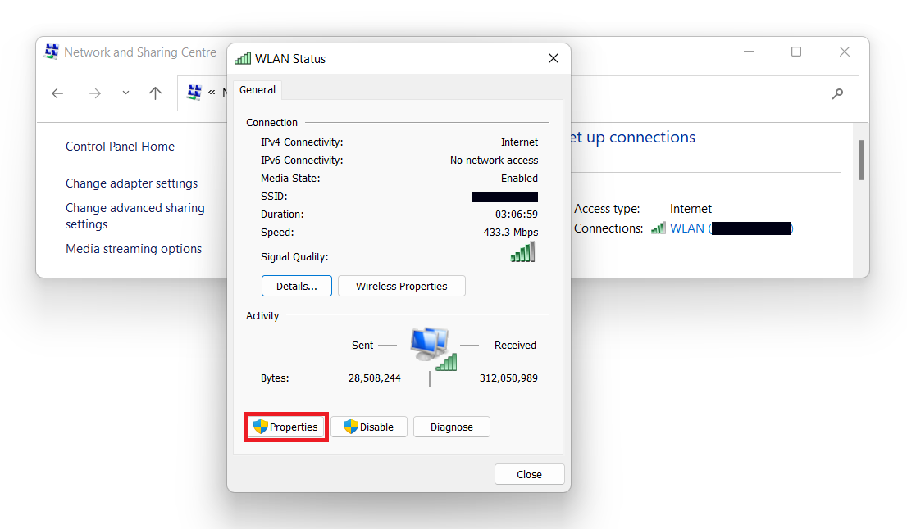Click the WLAN Status title bar icon
907x529 pixels.
point(242,58)
